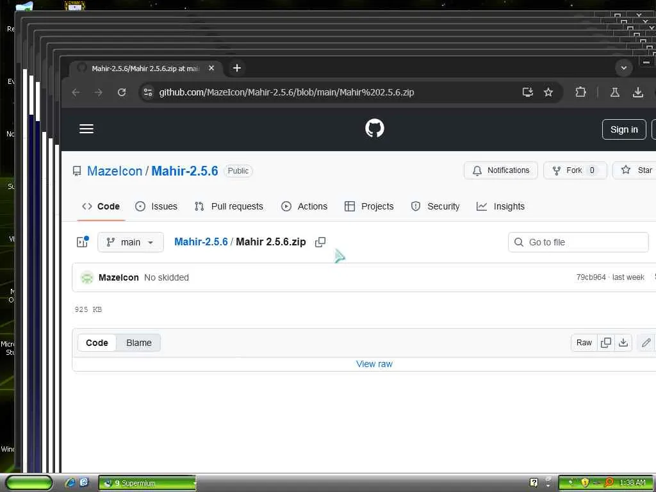Click the Notifications button
The width and height of the screenshot is (656, 492).
(500, 170)
